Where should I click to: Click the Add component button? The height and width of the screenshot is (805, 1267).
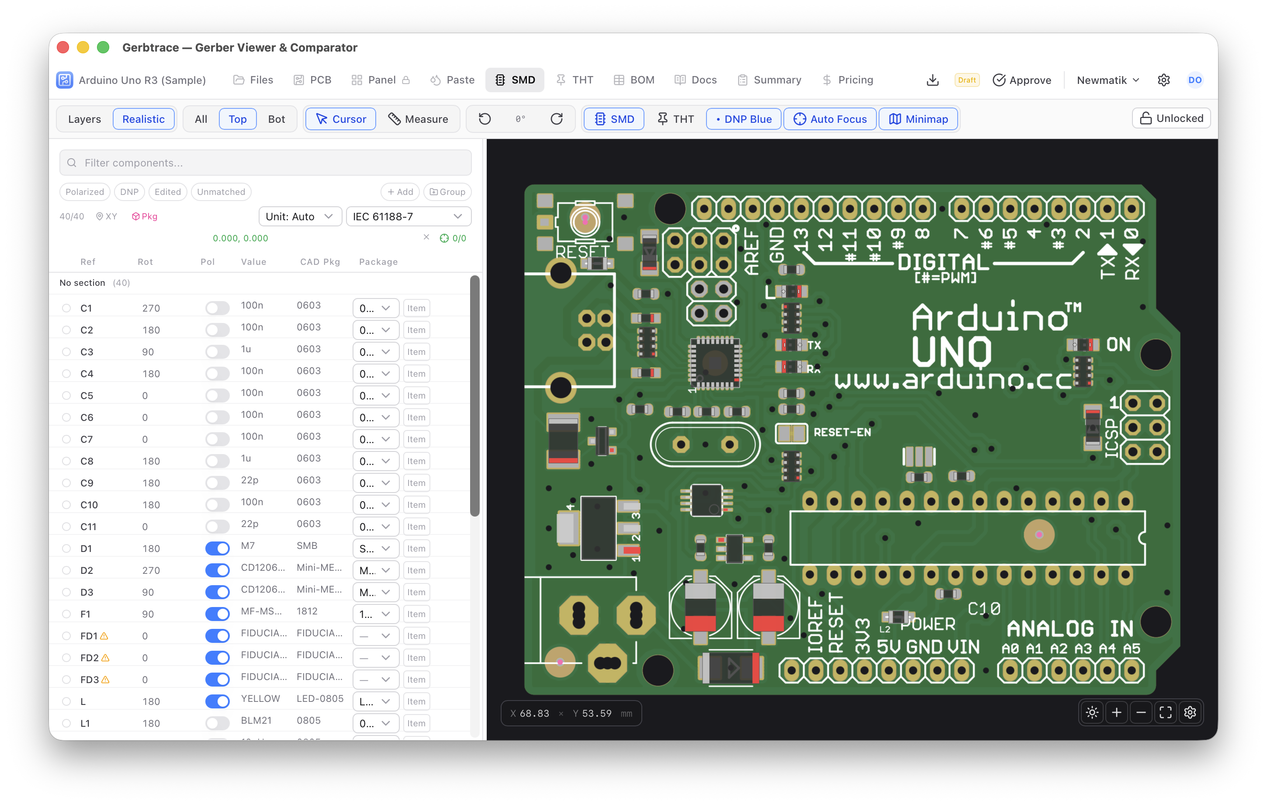pos(400,192)
